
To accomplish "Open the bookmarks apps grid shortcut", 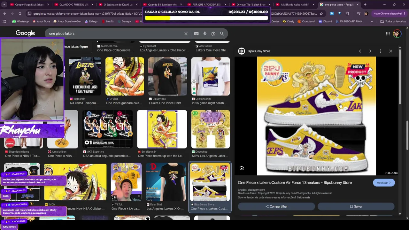I will click(x=4, y=21).
